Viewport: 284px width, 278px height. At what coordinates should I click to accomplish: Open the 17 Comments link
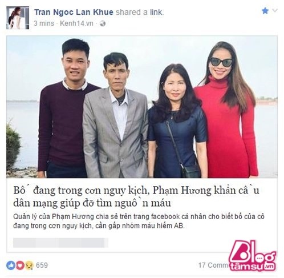(x=214, y=265)
